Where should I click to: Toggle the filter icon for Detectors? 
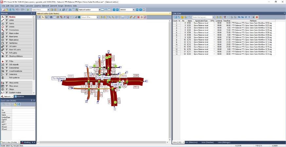[x=7, y=74]
